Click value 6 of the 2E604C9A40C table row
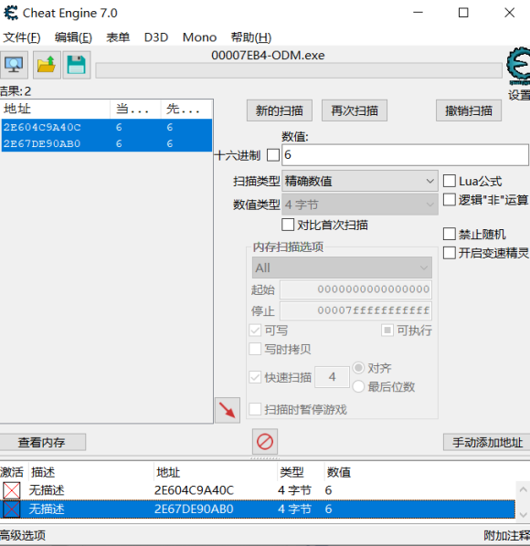The width and height of the screenshot is (530, 546). (328, 490)
